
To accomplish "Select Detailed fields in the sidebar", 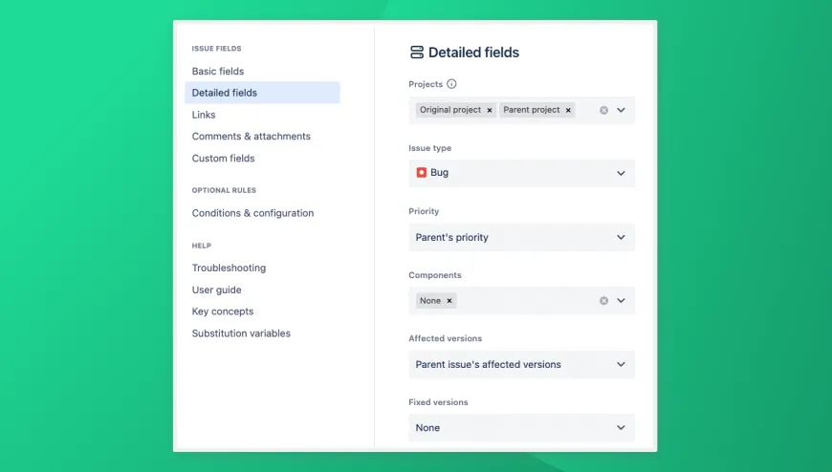I will click(x=225, y=93).
